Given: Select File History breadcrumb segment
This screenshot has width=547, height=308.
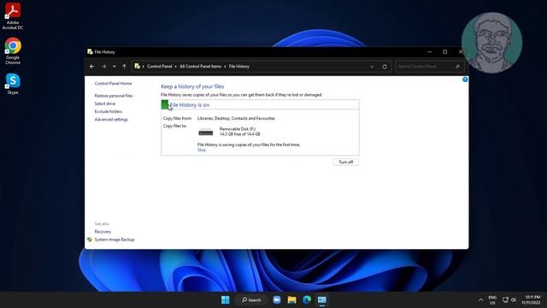Looking at the screenshot, I should [239, 67].
